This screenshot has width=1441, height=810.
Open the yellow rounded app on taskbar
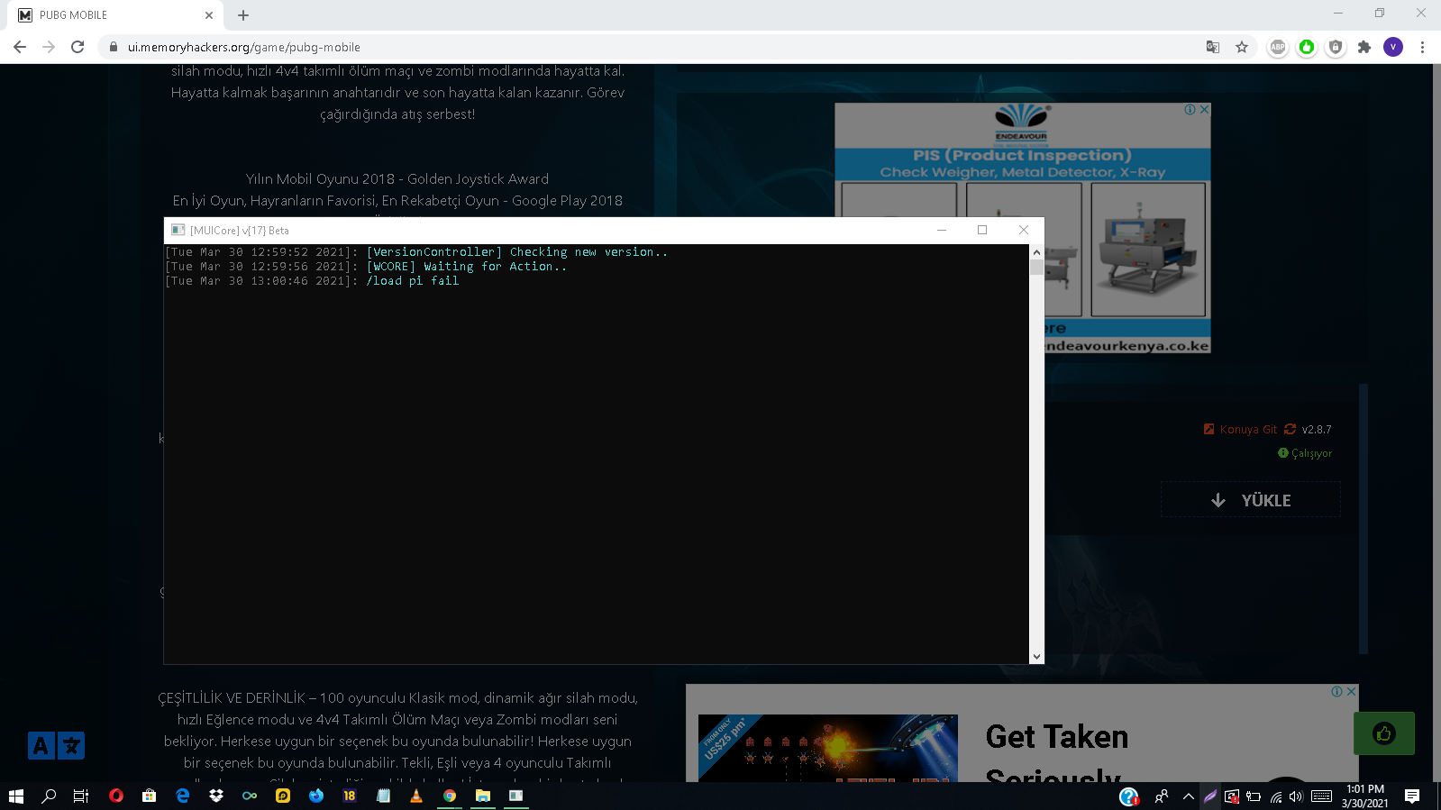(x=283, y=796)
